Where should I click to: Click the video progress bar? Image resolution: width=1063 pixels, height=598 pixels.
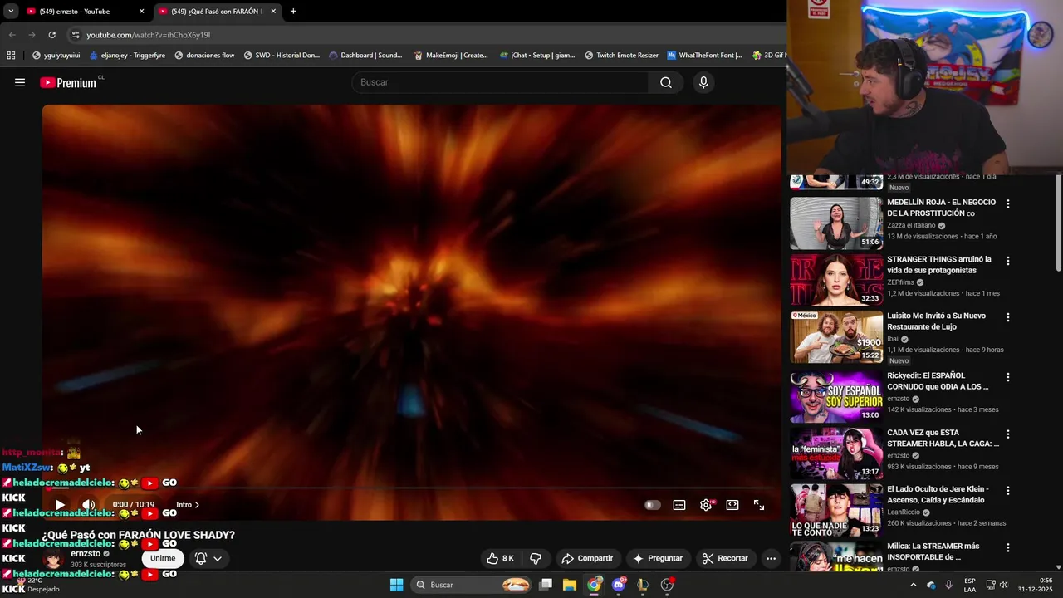(412, 488)
